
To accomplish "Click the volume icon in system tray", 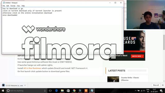I will pos(144,91).
